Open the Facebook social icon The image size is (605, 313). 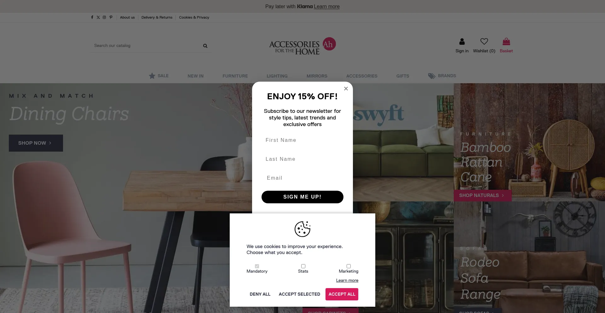tap(92, 17)
